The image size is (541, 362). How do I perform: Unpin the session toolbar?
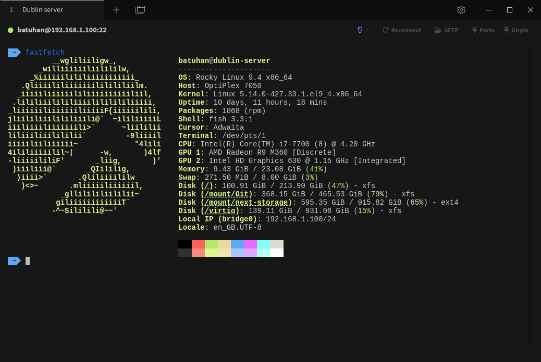(x=516, y=30)
